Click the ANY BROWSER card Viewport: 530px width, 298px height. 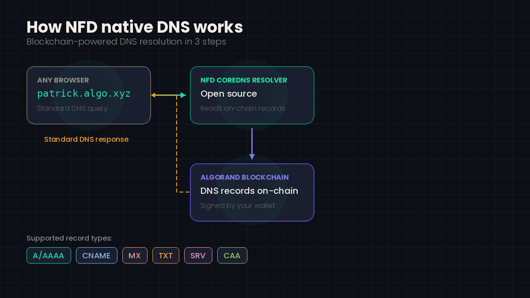click(x=88, y=95)
